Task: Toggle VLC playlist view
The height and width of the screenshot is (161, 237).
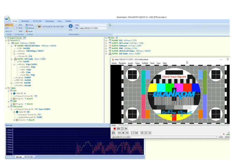Action: [142, 133]
